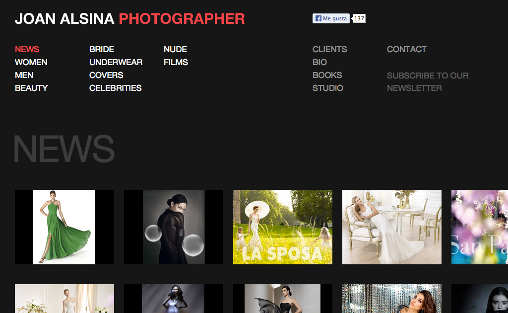Open the LA SPOSA meadow thumbnail

283,227
